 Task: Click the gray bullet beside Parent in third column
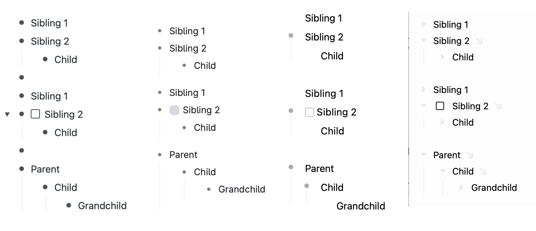pyautogui.click(x=291, y=167)
